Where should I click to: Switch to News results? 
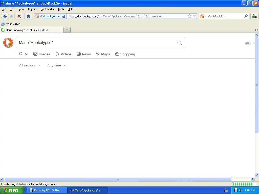click(x=84, y=54)
